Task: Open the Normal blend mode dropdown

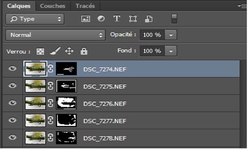Action: pos(55,35)
